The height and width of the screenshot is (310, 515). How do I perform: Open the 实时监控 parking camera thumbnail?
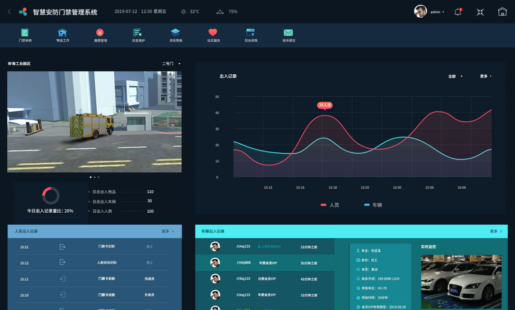pyautogui.click(x=461, y=281)
